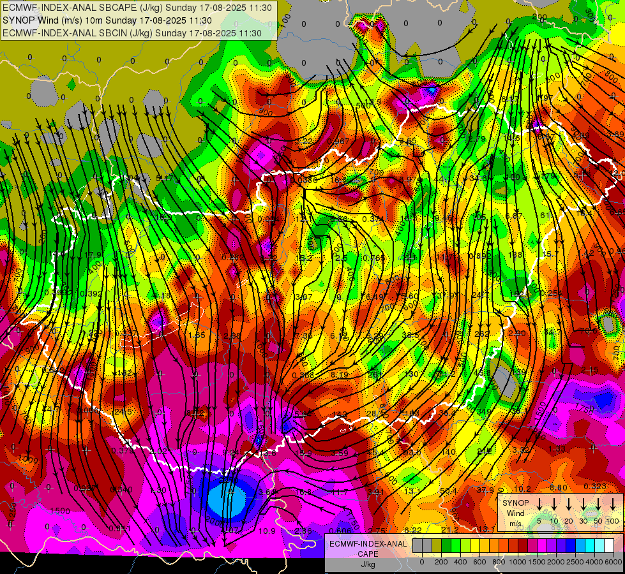Image resolution: width=625 pixels, height=574 pixels.
Task: Pick the first gray swatch in CAPE legend
Action: pyautogui.click(x=418, y=546)
